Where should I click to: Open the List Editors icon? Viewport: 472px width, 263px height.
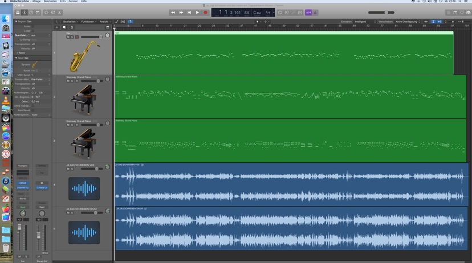coord(449,13)
